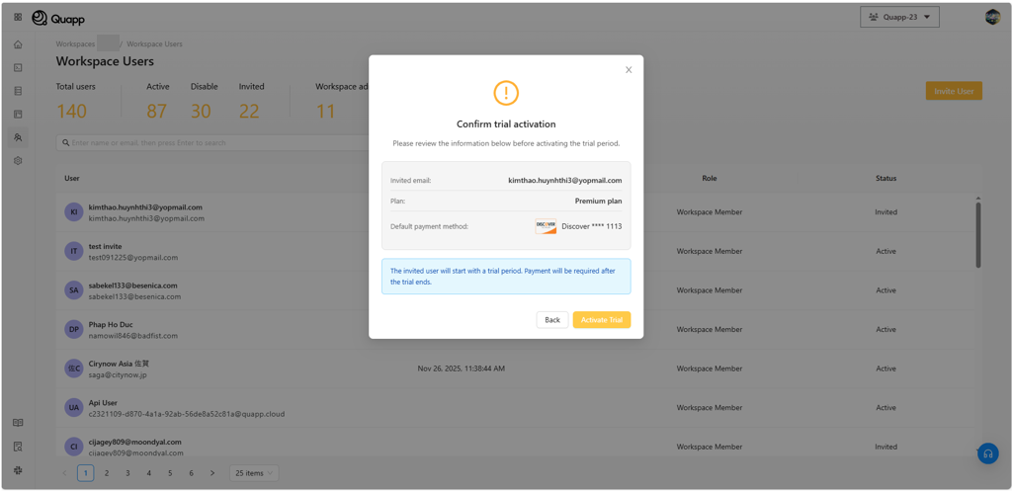Click the Back button in dialog
This screenshot has height=491, width=1012.
coord(551,320)
